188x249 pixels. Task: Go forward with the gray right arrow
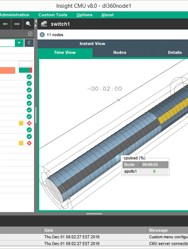(17, 24)
